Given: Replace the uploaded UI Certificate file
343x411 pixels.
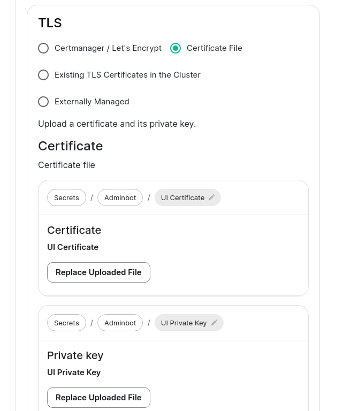Looking at the screenshot, I should tap(98, 272).
